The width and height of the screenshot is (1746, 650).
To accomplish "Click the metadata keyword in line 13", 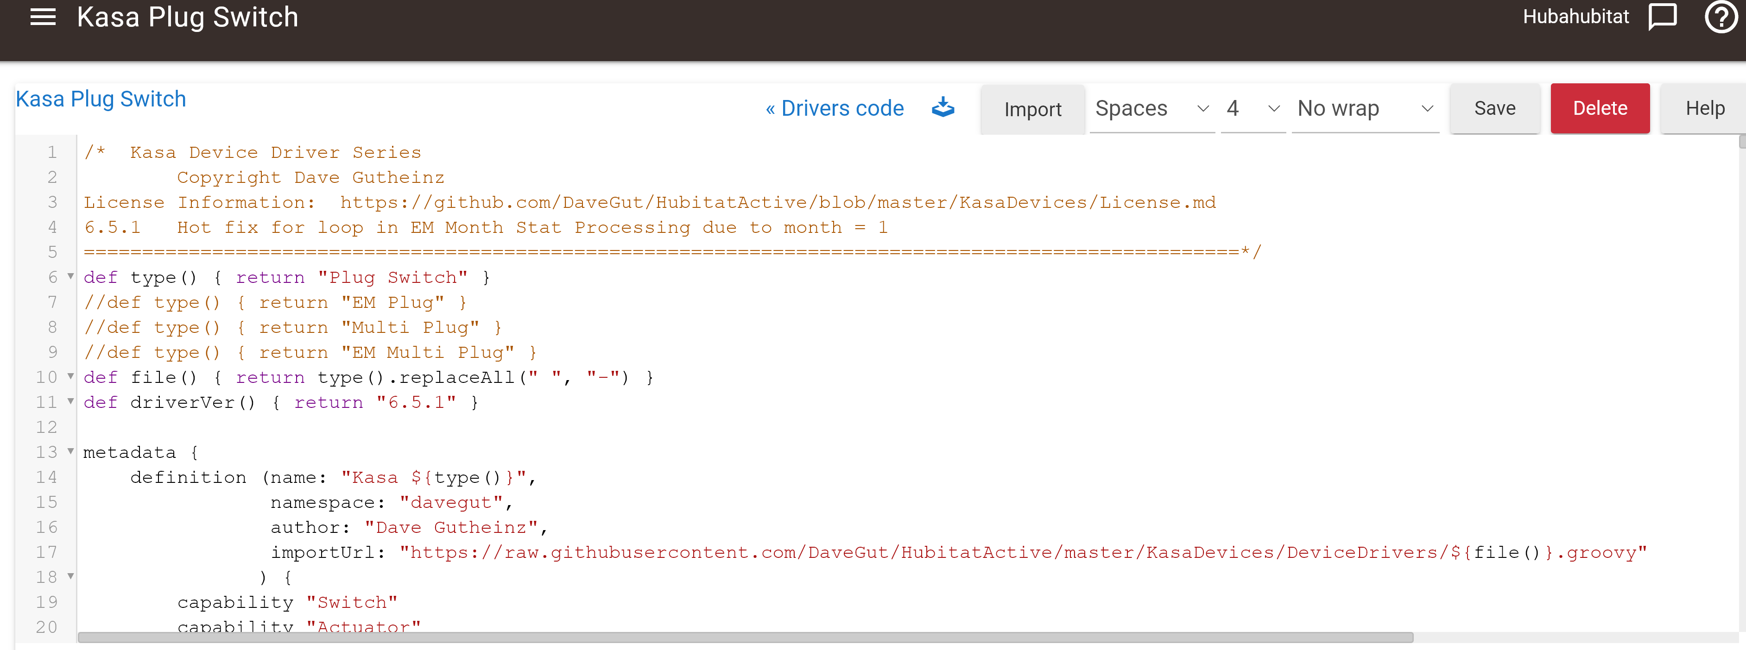I will [x=129, y=452].
